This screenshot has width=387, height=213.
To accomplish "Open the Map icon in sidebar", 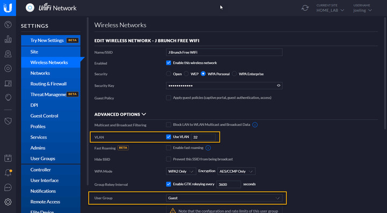I will 8,54.
